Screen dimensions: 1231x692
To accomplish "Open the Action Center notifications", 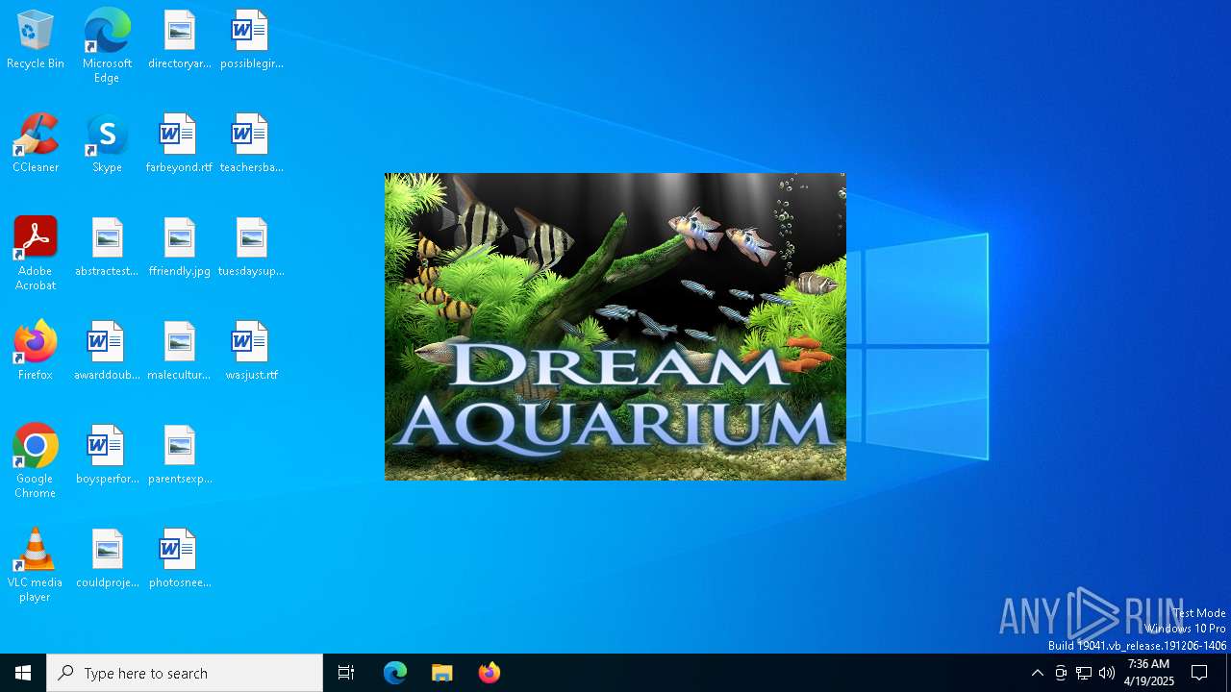I will tap(1200, 673).
